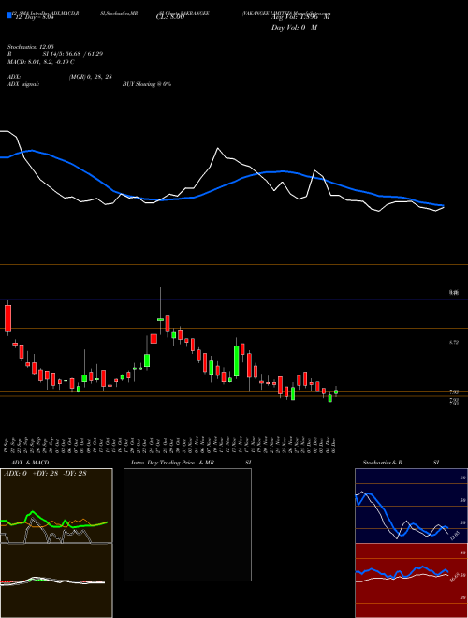Click the last green candlestick on the right

point(336,392)
